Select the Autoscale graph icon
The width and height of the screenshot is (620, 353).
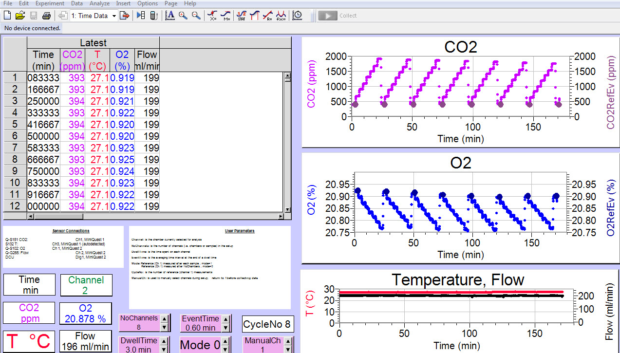(x=170, y=16)
